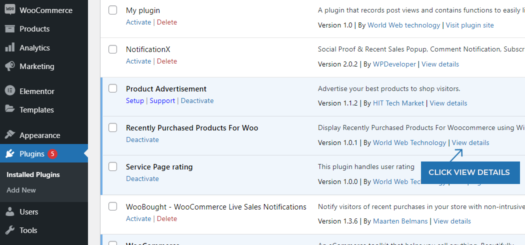
Task: Open World Web technology link for My plugin
Action: (x=404, y=25)
